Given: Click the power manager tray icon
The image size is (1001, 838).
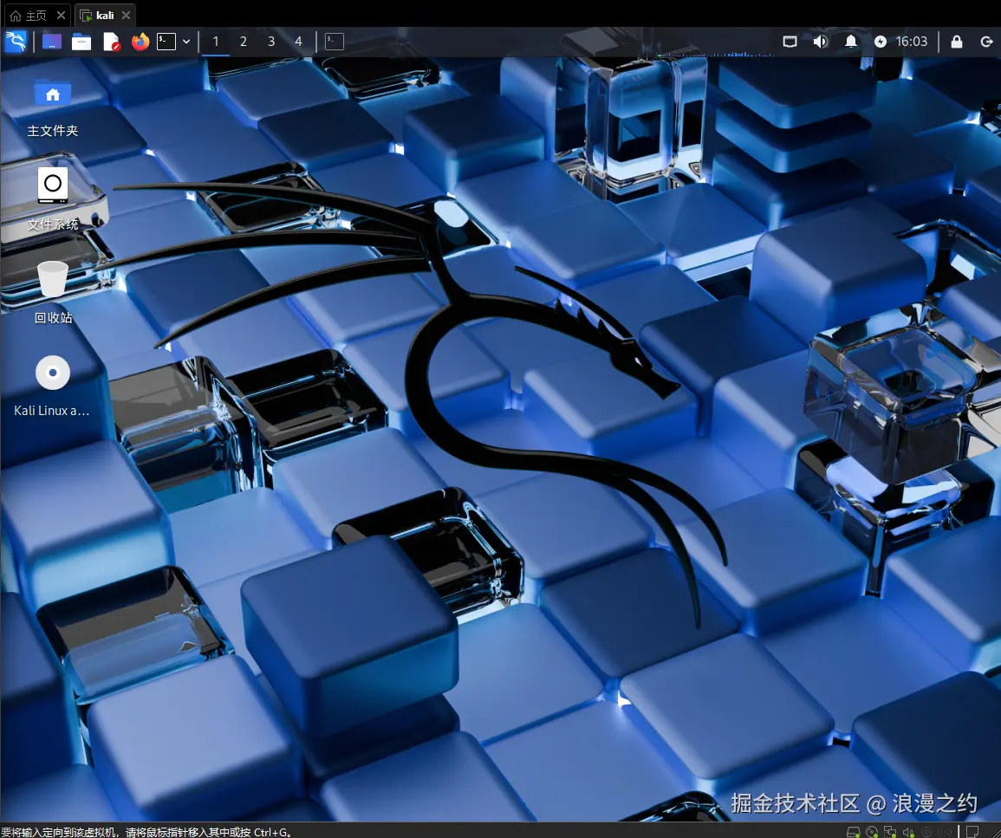Looking at the screenshot, I should tap(881, 42).
